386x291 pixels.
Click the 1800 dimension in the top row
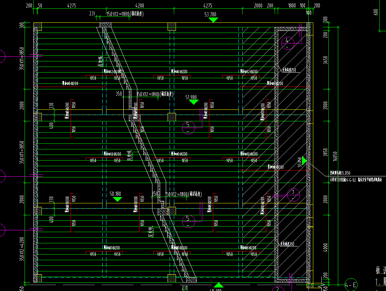click(x=292, y=5)
